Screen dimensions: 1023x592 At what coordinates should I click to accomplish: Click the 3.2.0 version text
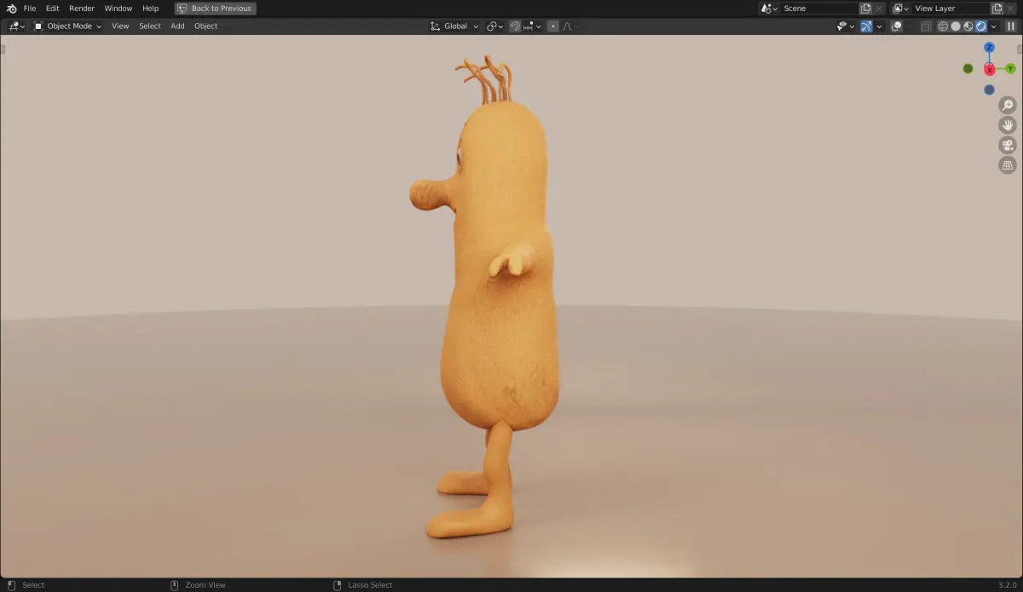1008,585
